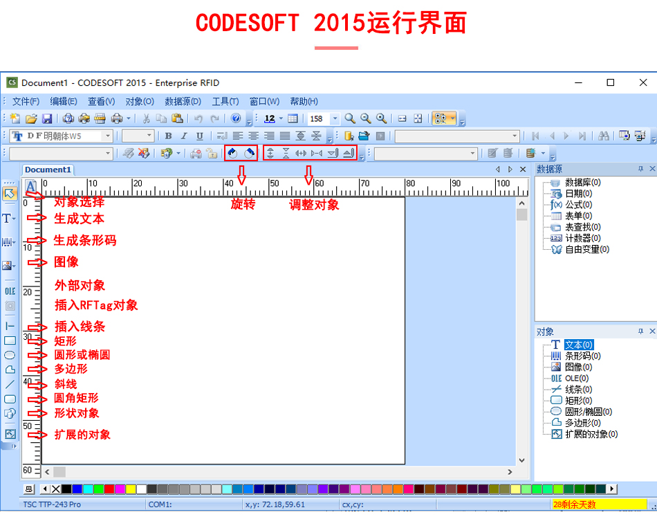The width and height of the screenshot is (657, 519).
Task: Pin the 数据源 panel
Action: [640, 169]
